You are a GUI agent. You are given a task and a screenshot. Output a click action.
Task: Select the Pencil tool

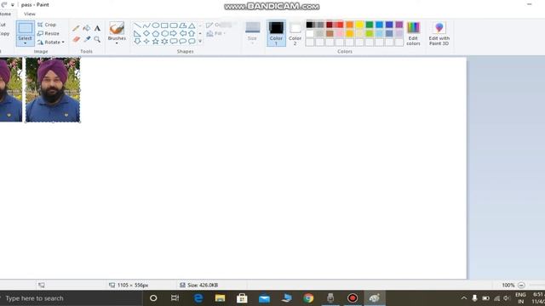coord(76,28)
